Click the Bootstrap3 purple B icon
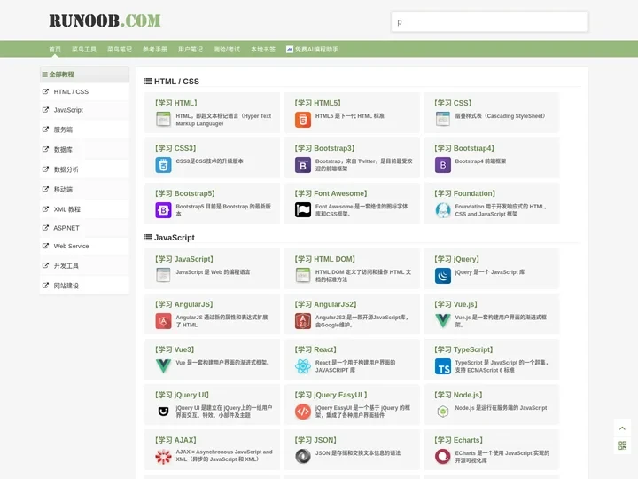 pos(303,165)
